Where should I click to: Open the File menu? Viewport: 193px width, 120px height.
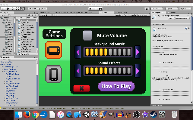coord(33,1)
